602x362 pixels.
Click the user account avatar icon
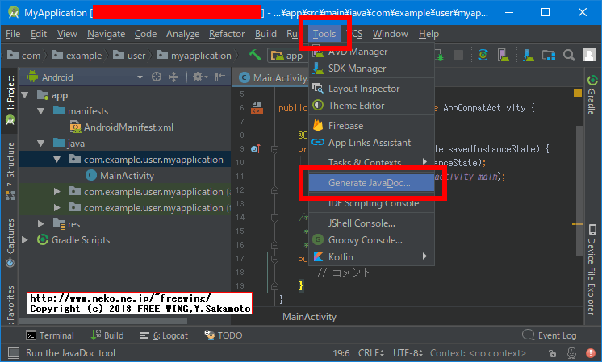click(x=589, y=55)
